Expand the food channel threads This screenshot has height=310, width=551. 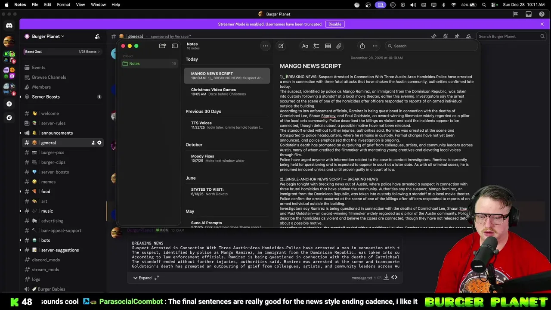click(x=20, y=192)
